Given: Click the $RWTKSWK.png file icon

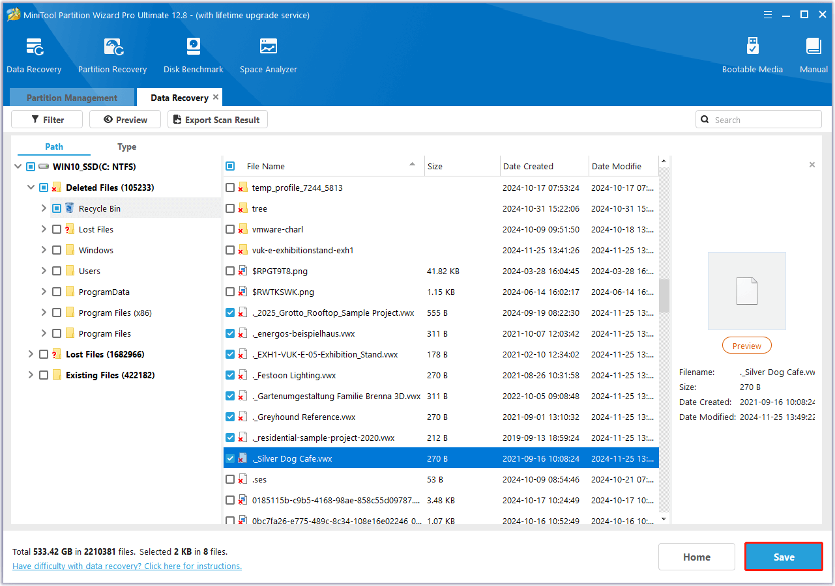Looking at the screenshot, I should coord(242,292).
